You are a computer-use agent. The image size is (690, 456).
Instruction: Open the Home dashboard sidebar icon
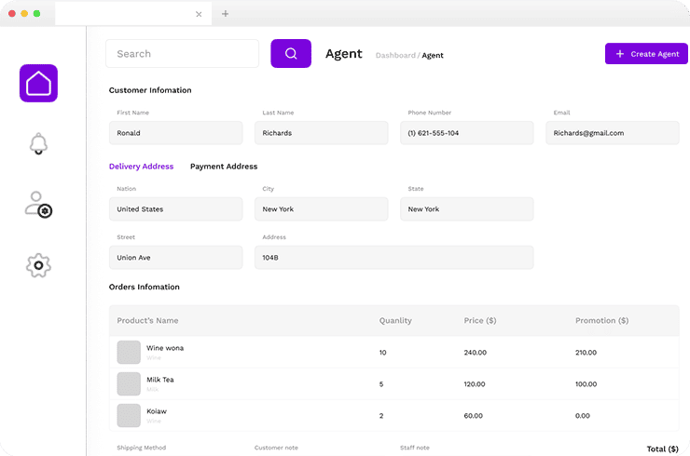tap(38, 84)
